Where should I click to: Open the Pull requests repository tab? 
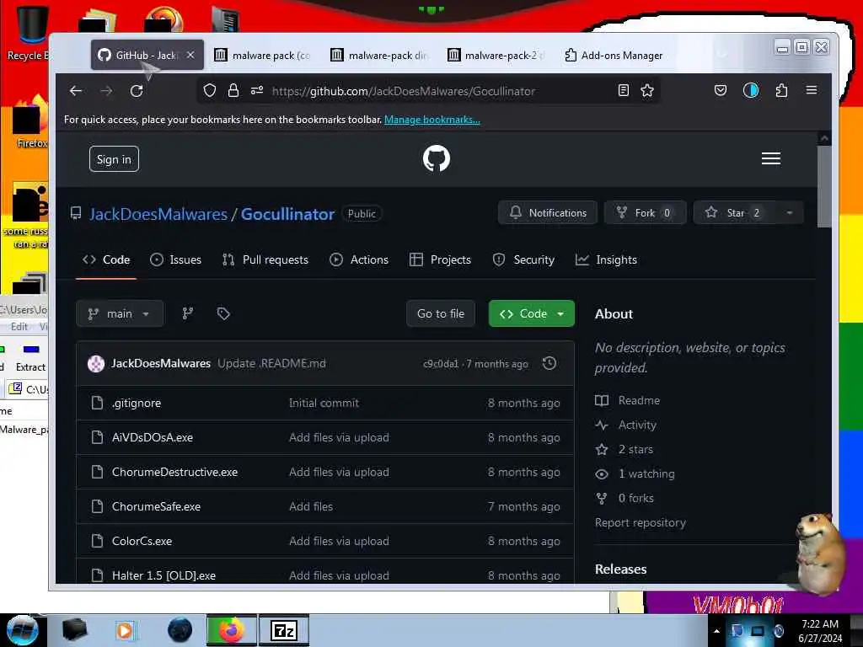pyautogui.click(x=265, y=259)
